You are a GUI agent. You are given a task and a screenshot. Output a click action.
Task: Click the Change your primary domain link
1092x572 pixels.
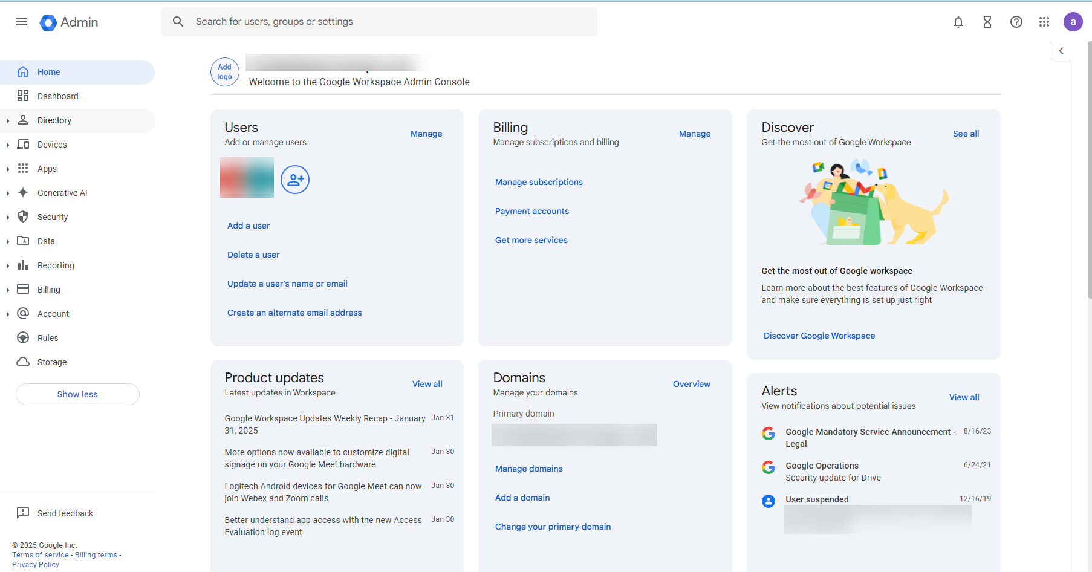[553, 527]
